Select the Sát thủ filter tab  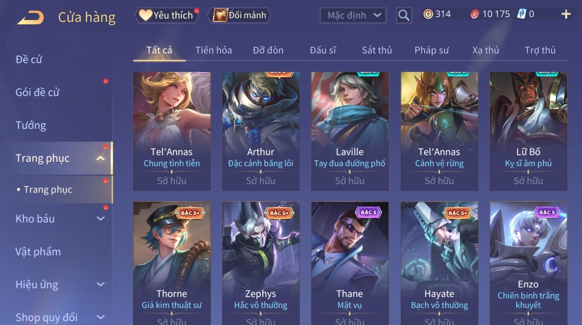(377, 50)
